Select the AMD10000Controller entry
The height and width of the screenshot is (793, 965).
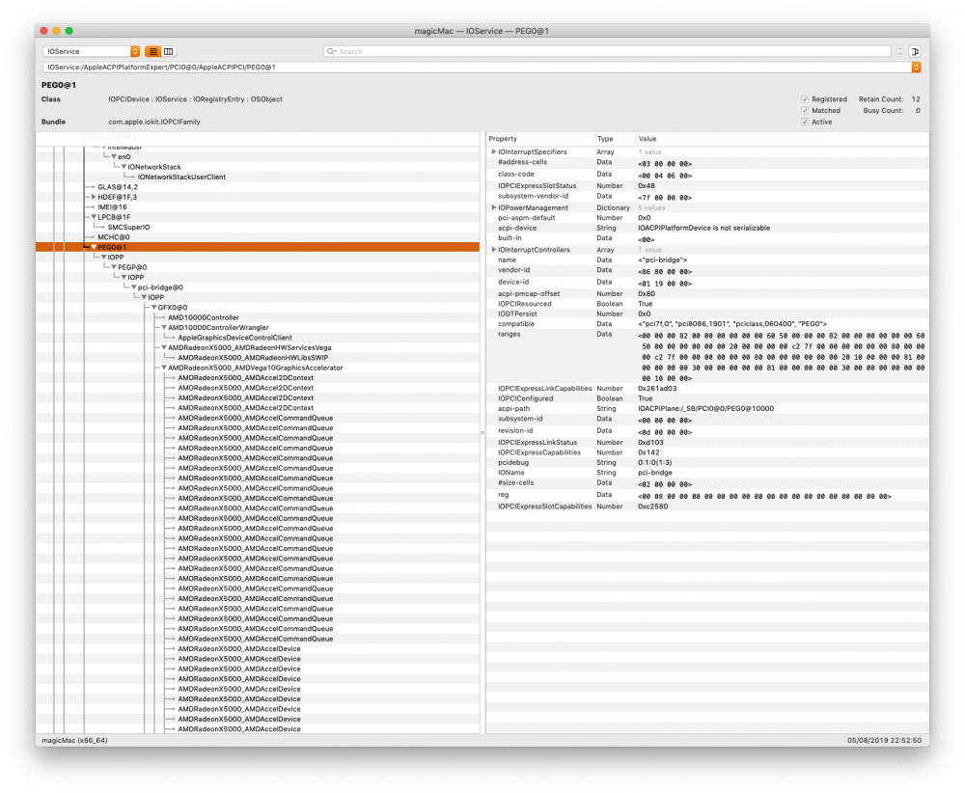point(203,318)
